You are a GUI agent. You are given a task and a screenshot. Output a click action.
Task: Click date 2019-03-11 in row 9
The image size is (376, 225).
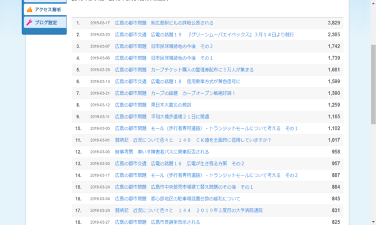(100, 117)
